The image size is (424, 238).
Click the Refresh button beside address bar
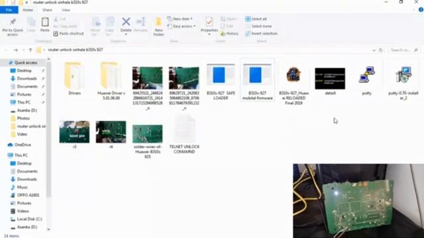point(381,50)
